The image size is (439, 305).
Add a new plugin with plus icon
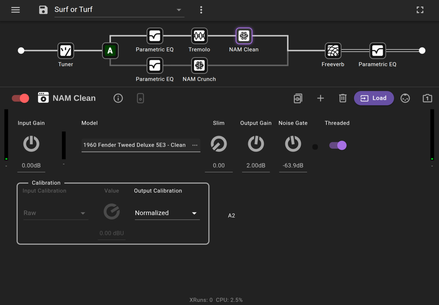click(321, 98)
